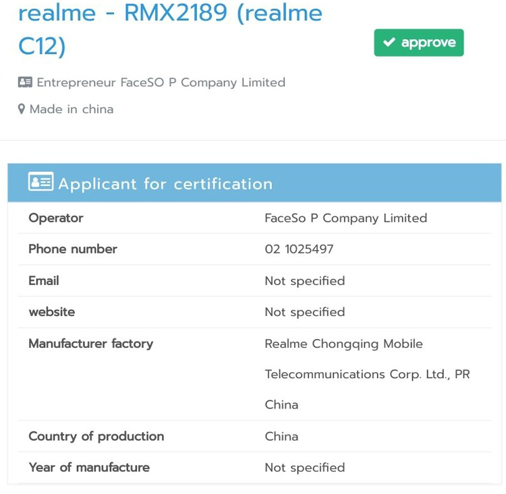Select the Year of manufacture Not specified value

pos(305,468)
